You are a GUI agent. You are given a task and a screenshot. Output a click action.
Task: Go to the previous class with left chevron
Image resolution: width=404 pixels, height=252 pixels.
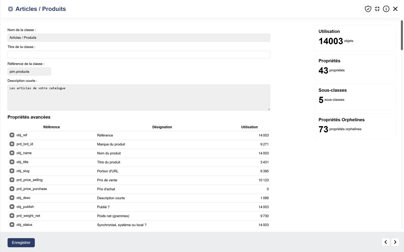point(386,242)
